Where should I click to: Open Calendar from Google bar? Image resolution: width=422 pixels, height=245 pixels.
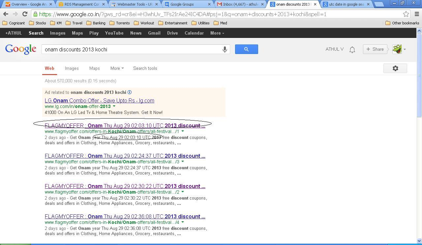point(194,33)
